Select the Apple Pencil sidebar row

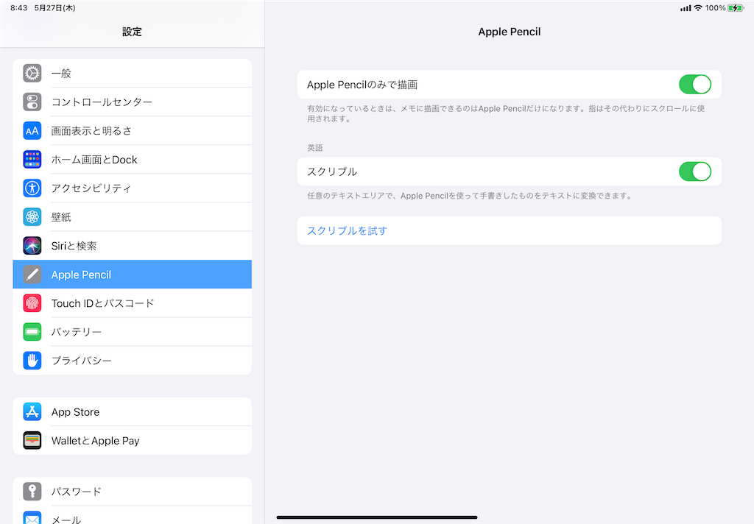click(x=133, y=275)
